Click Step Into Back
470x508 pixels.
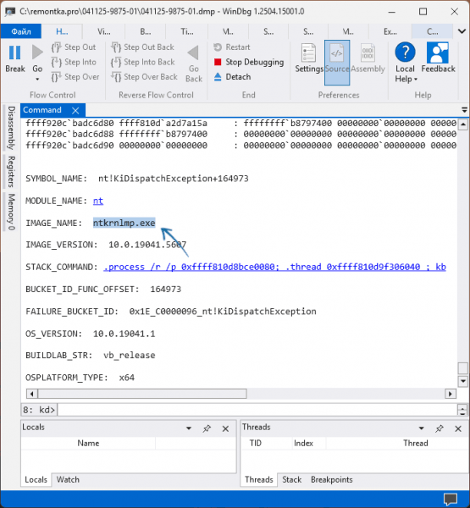click(x=142, y=62)
